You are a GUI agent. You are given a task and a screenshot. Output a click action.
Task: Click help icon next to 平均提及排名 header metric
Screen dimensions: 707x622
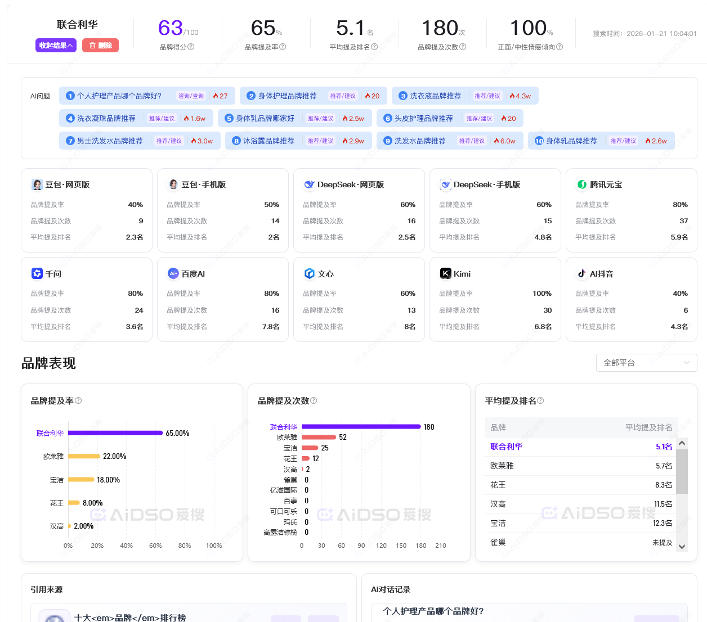coord(374,47)
